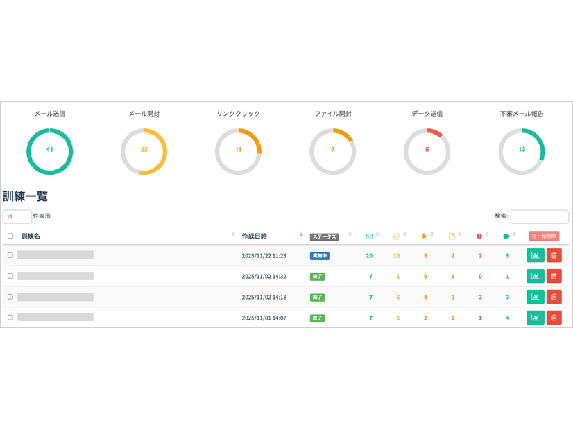Viewport: 573px width, 430px height.
Task: Click trash icon for 2025/11/02 14:18 training
Action: [x=554, y=297]
